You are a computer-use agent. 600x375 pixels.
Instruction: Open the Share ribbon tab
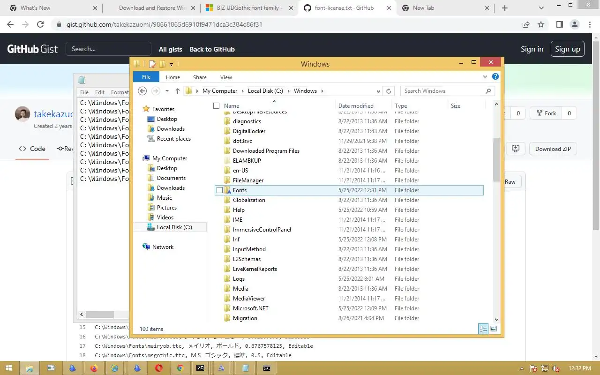pos(200,77)
